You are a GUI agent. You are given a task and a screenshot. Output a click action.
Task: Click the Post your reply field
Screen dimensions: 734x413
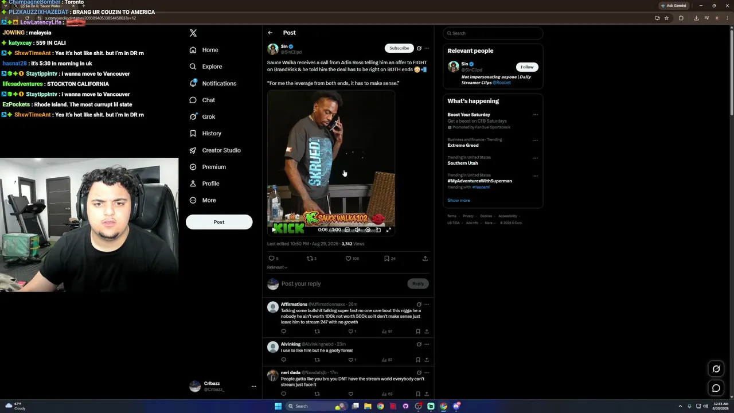click(x=343, y=284)
